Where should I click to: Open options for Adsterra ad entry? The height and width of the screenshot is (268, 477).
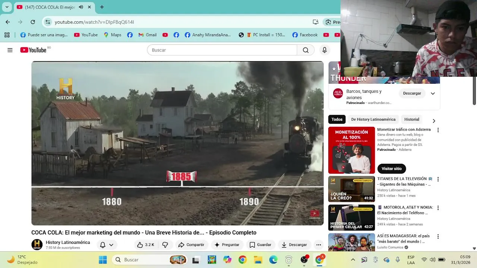[438, 130]
